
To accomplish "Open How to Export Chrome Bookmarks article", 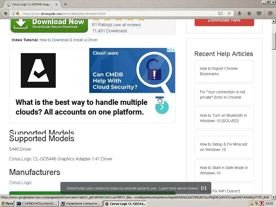I will (x=224, y=71).
